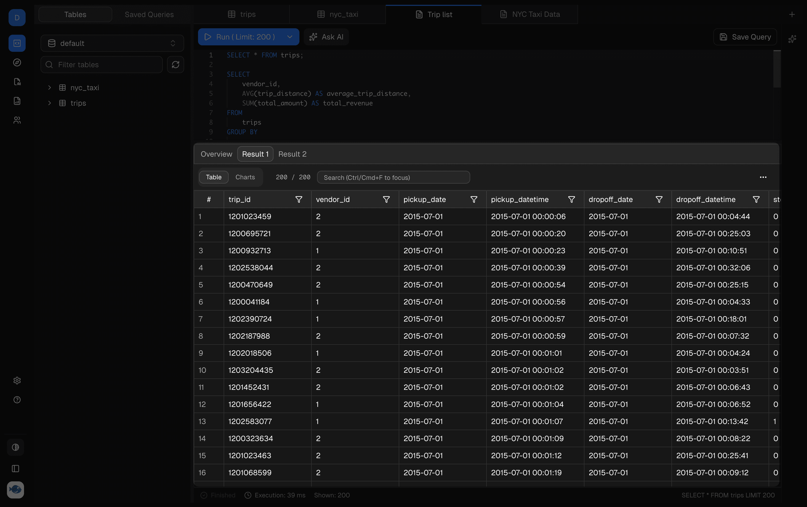Open the default database selector
This screenshot has height=507, width=807.
(x=112, y=43)
